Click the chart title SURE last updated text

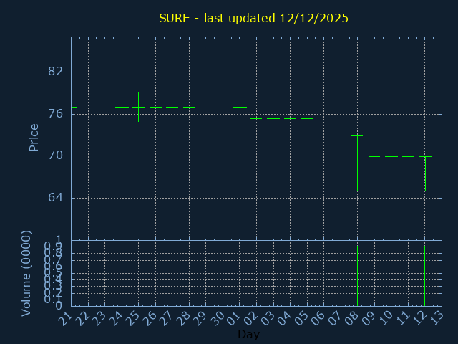(253, 18)
